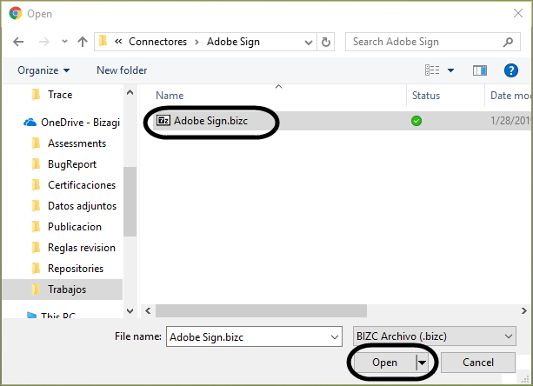Expand the address bar history dropdown
The width and height of the screenshot is (533, 386).
click(x=309, y=42)
